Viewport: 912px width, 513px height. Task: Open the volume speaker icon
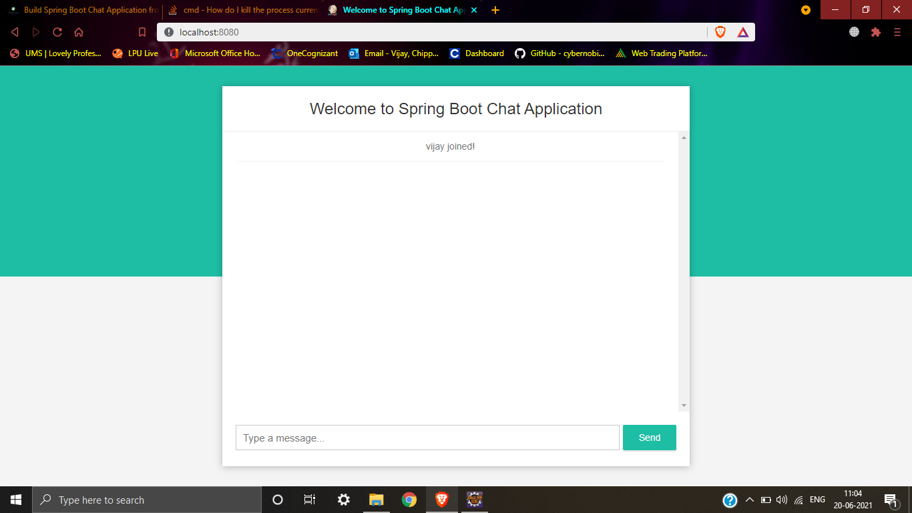(x=782, y=500)
